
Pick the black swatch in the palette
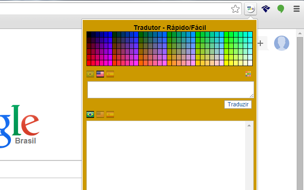click(89, 35)
